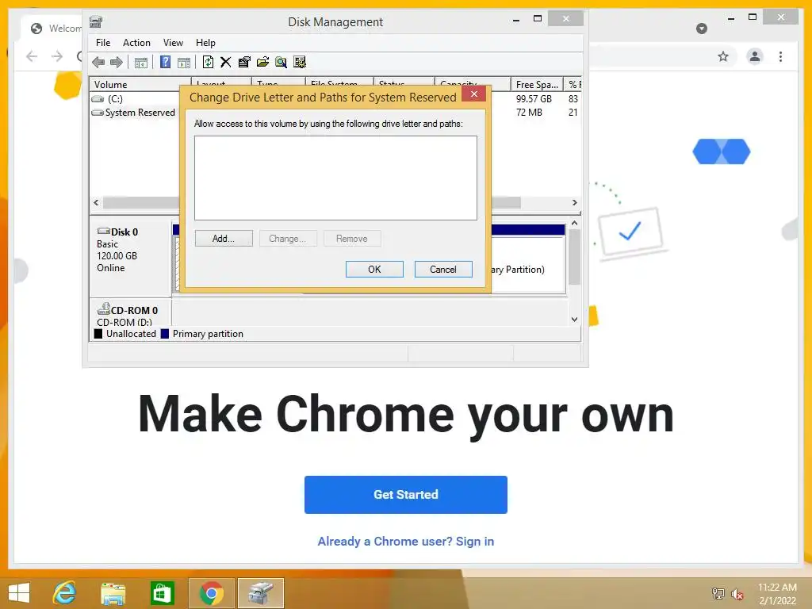Click Chrome's forward navigation arrow

57,56
